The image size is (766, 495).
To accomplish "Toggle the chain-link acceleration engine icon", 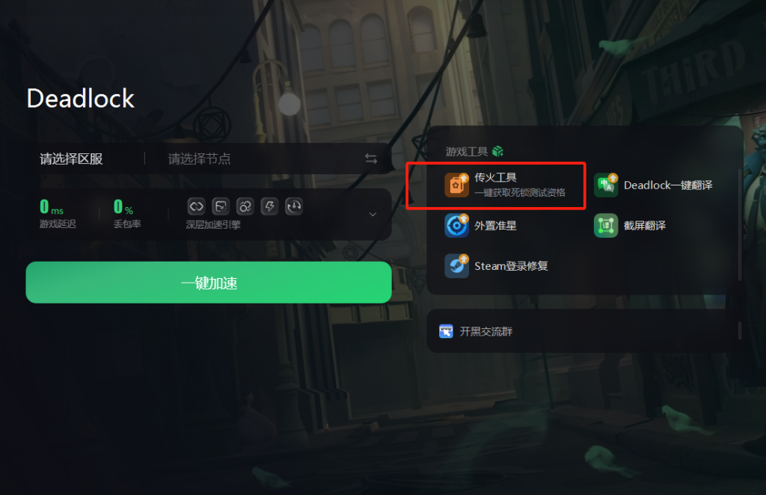I will point(197,206).
